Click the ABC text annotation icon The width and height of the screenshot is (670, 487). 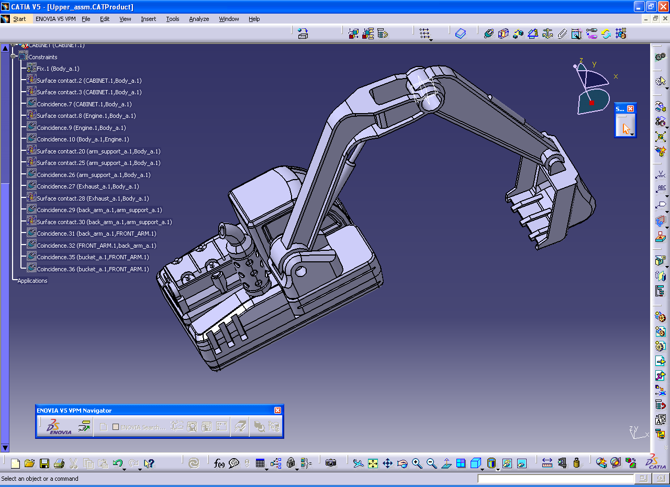(662, 189)
